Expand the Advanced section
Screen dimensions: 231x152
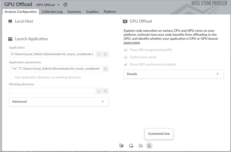tap(59, 102)
